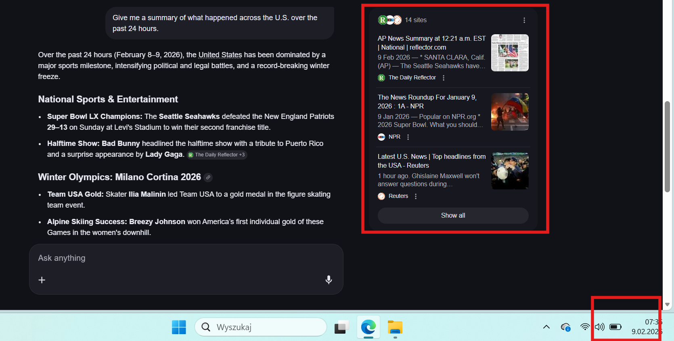Image resolution: width=674 pixels, height=341 pixels.
Task: Click Show all sources button
Action: 453,216
